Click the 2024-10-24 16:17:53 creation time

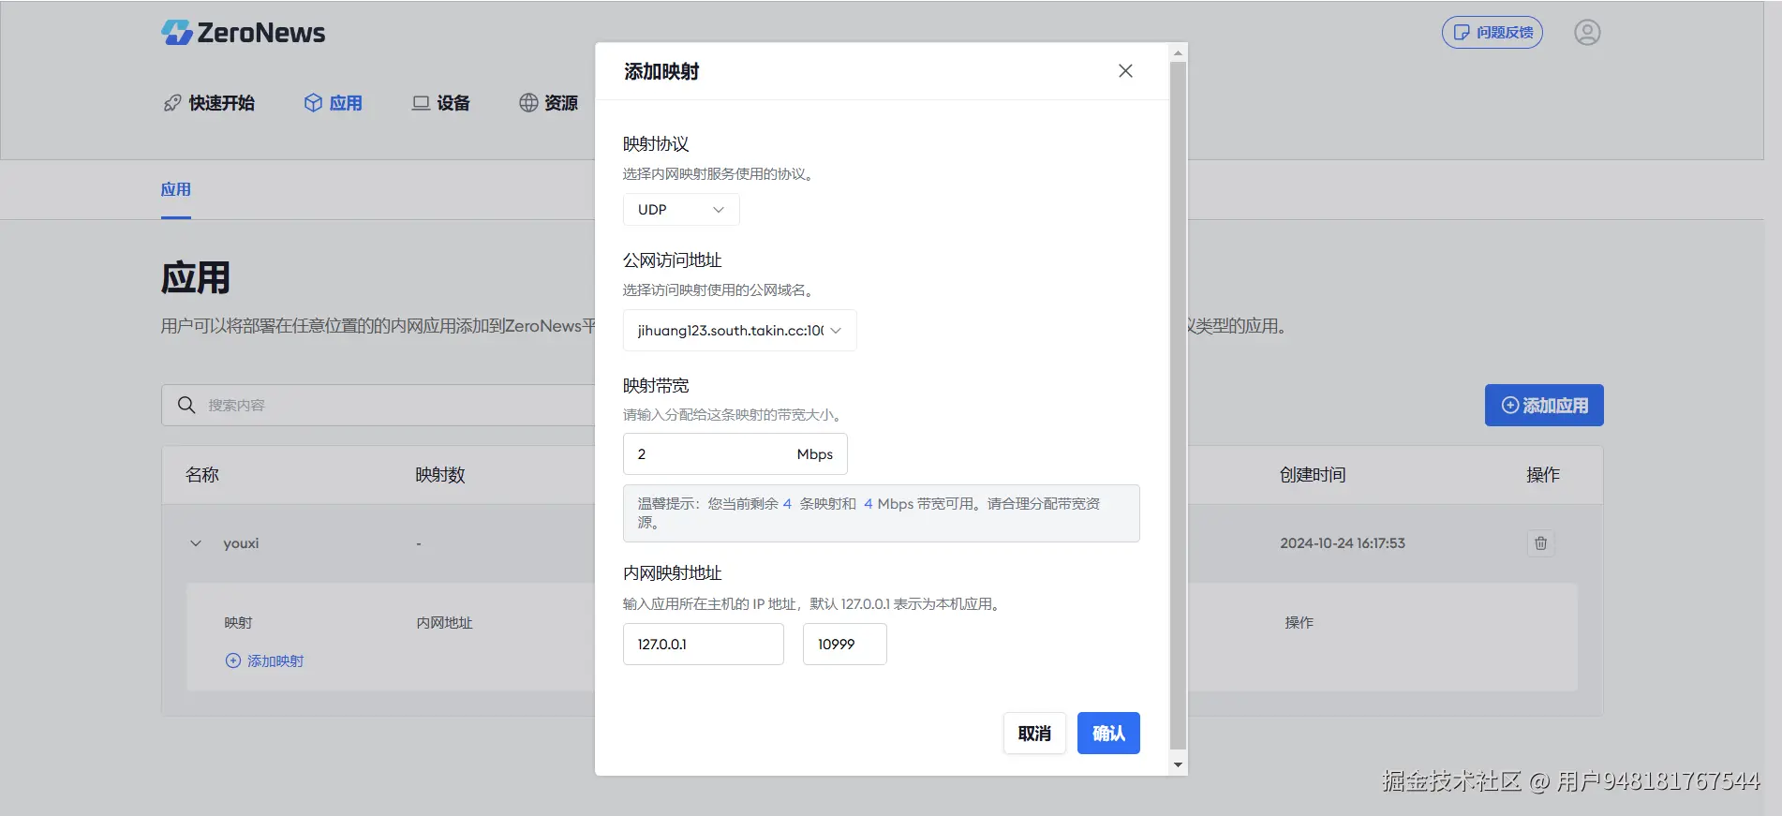(x=1342, y=543)
